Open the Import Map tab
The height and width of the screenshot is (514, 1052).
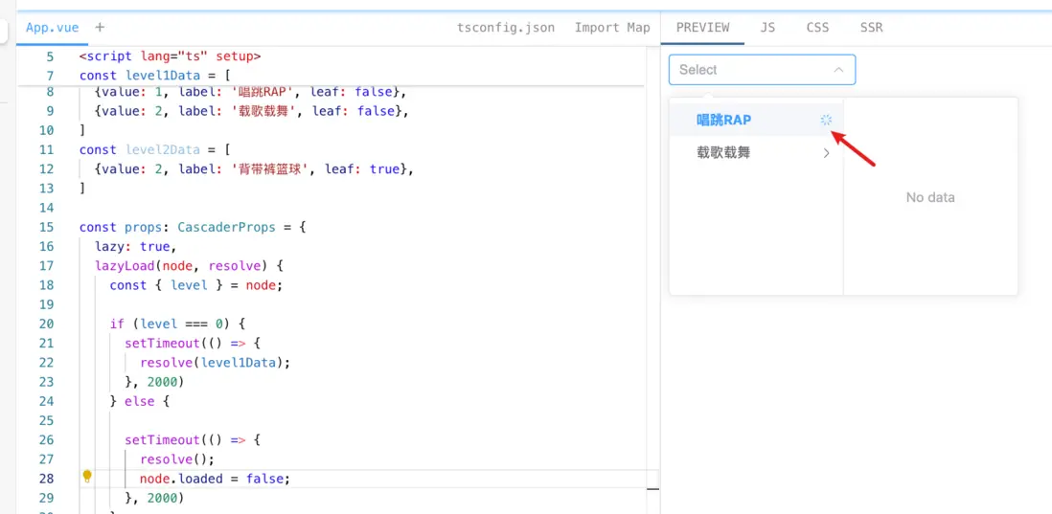612,28
